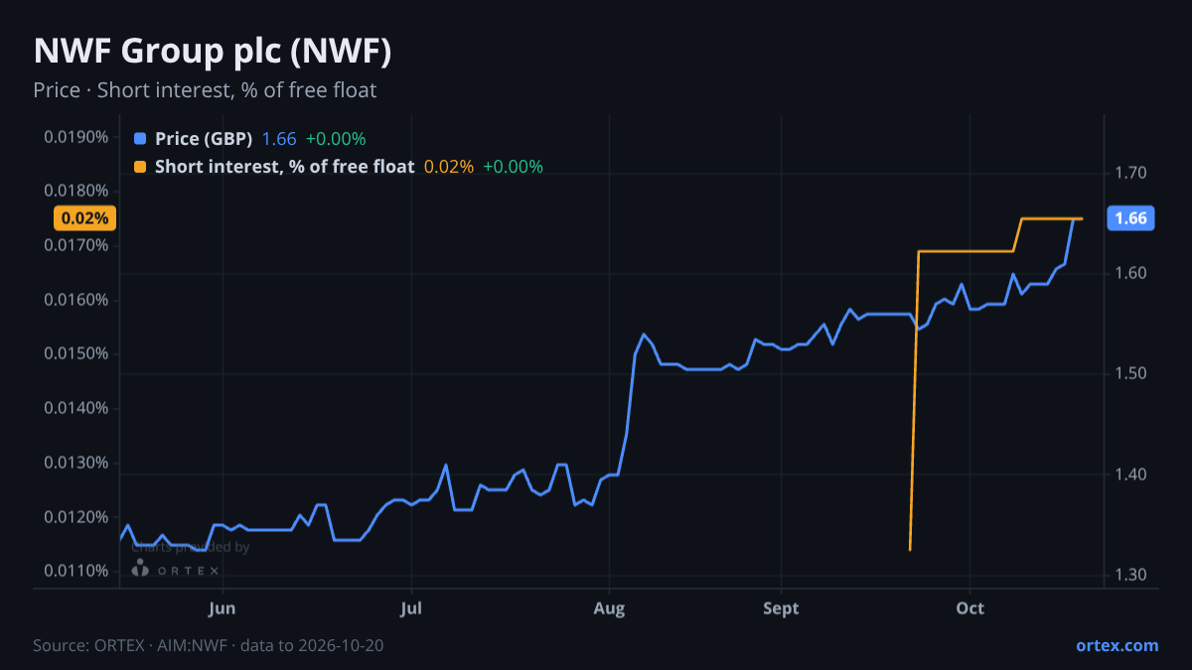Click the 0.0140% left axis label
This screenshot has width=1192, height=670.
[x=75, y=408]
